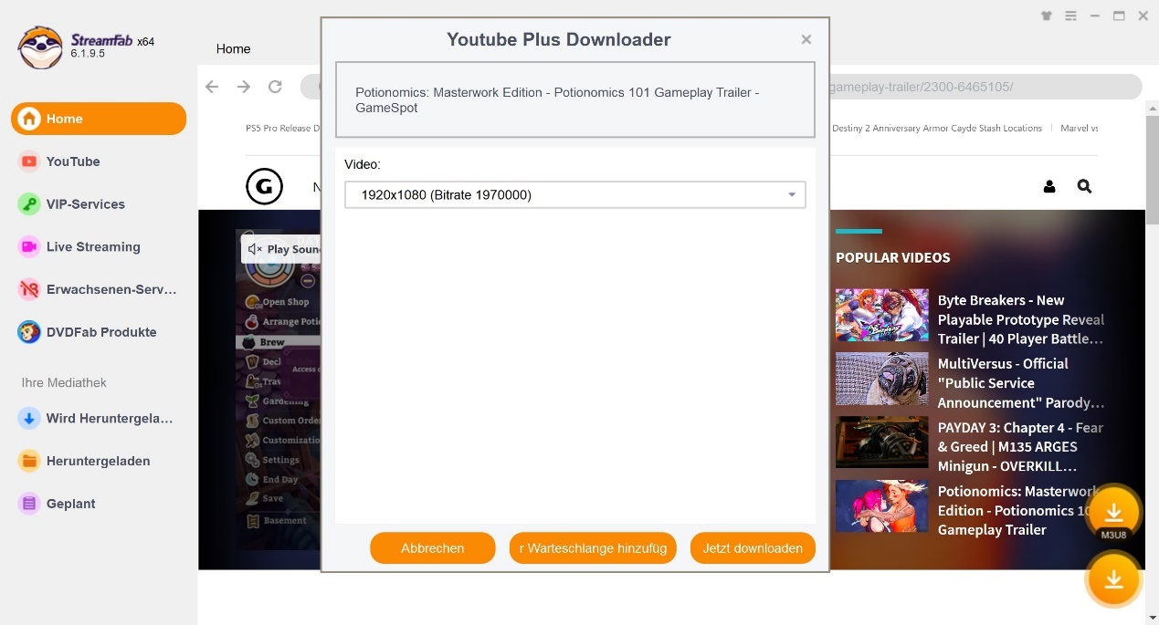
Task: Open PAYDAY 3 Fear & Greed link
Action: pyautogui.click(x=1021, y=447)
